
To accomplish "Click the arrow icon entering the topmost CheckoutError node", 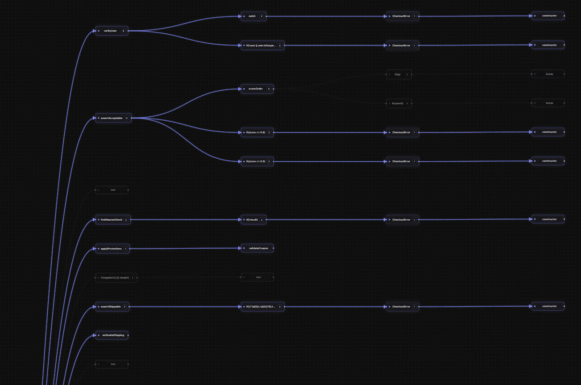I will 386,16.
